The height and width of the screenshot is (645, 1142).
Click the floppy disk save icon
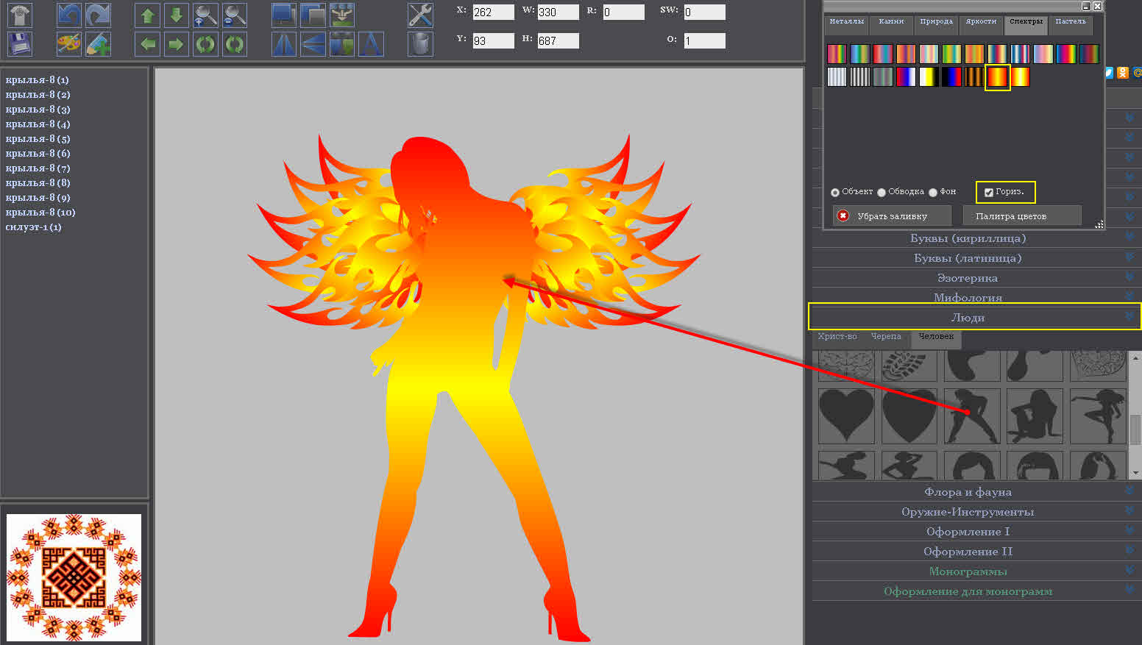click(20, 44)
